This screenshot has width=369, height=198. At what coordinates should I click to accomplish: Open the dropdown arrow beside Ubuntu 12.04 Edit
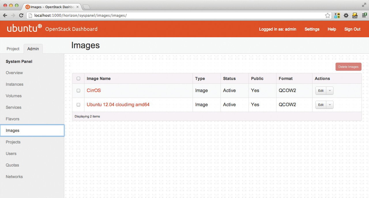(330, 105)
